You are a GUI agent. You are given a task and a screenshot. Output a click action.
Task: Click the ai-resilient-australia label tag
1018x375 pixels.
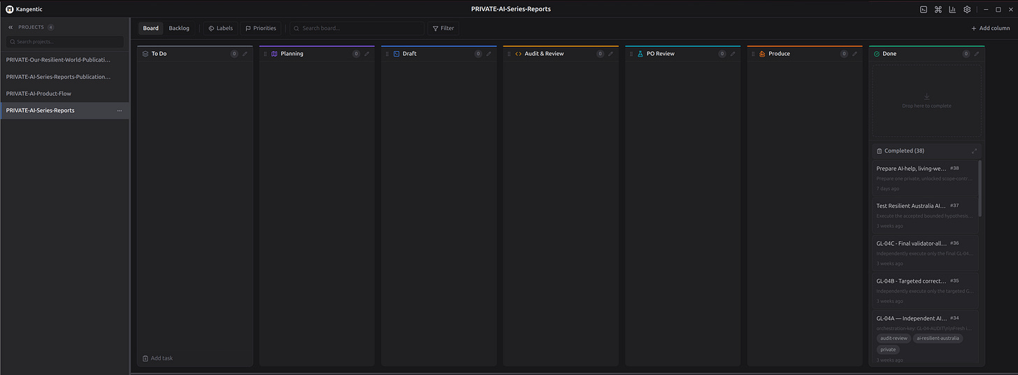[938, 338]
